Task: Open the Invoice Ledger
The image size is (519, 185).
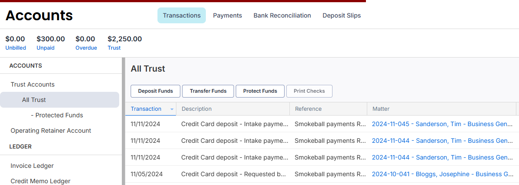Action: click(x=32, y=166)
